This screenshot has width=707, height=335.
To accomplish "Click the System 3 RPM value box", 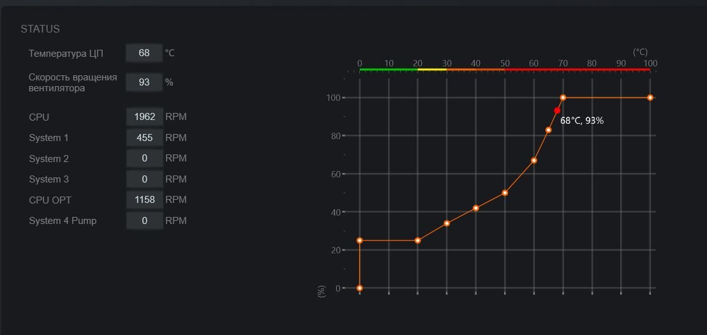I will pos(144,179).
